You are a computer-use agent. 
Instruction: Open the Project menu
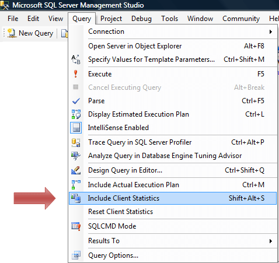pyautogui.click(x=111, y=19)
